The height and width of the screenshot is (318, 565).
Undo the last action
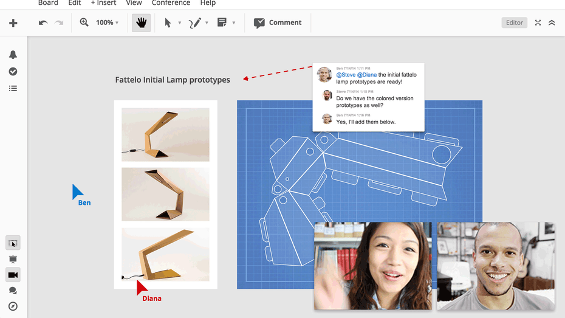(x=43, y=23)
